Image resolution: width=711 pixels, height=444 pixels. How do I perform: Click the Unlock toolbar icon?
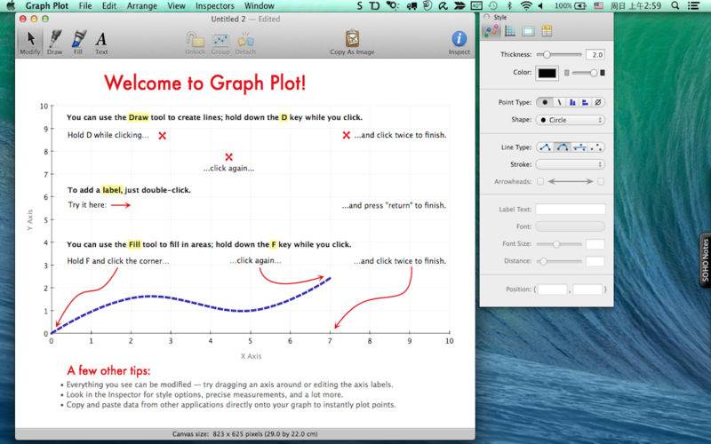[195, 43]
